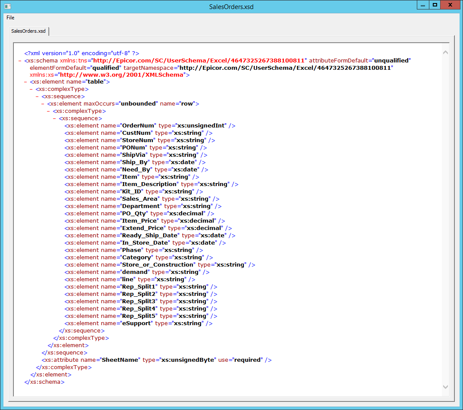Click the "xs:unsignedInt" type value
The width and height of the screenshot is (463, 410).
(201, 126)
